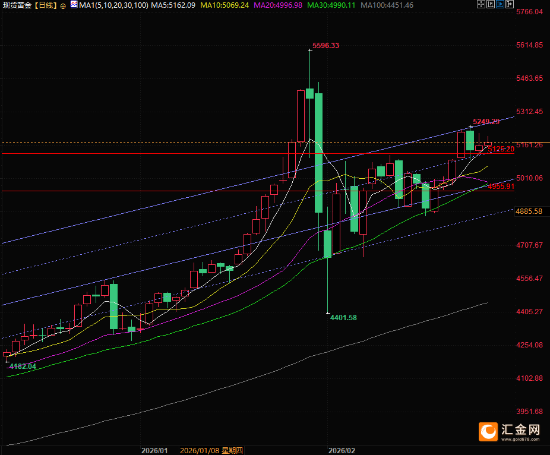Screen dimensions: 550x455
Task: Click the 4254.08 price axis label
Action: [529, 345]
